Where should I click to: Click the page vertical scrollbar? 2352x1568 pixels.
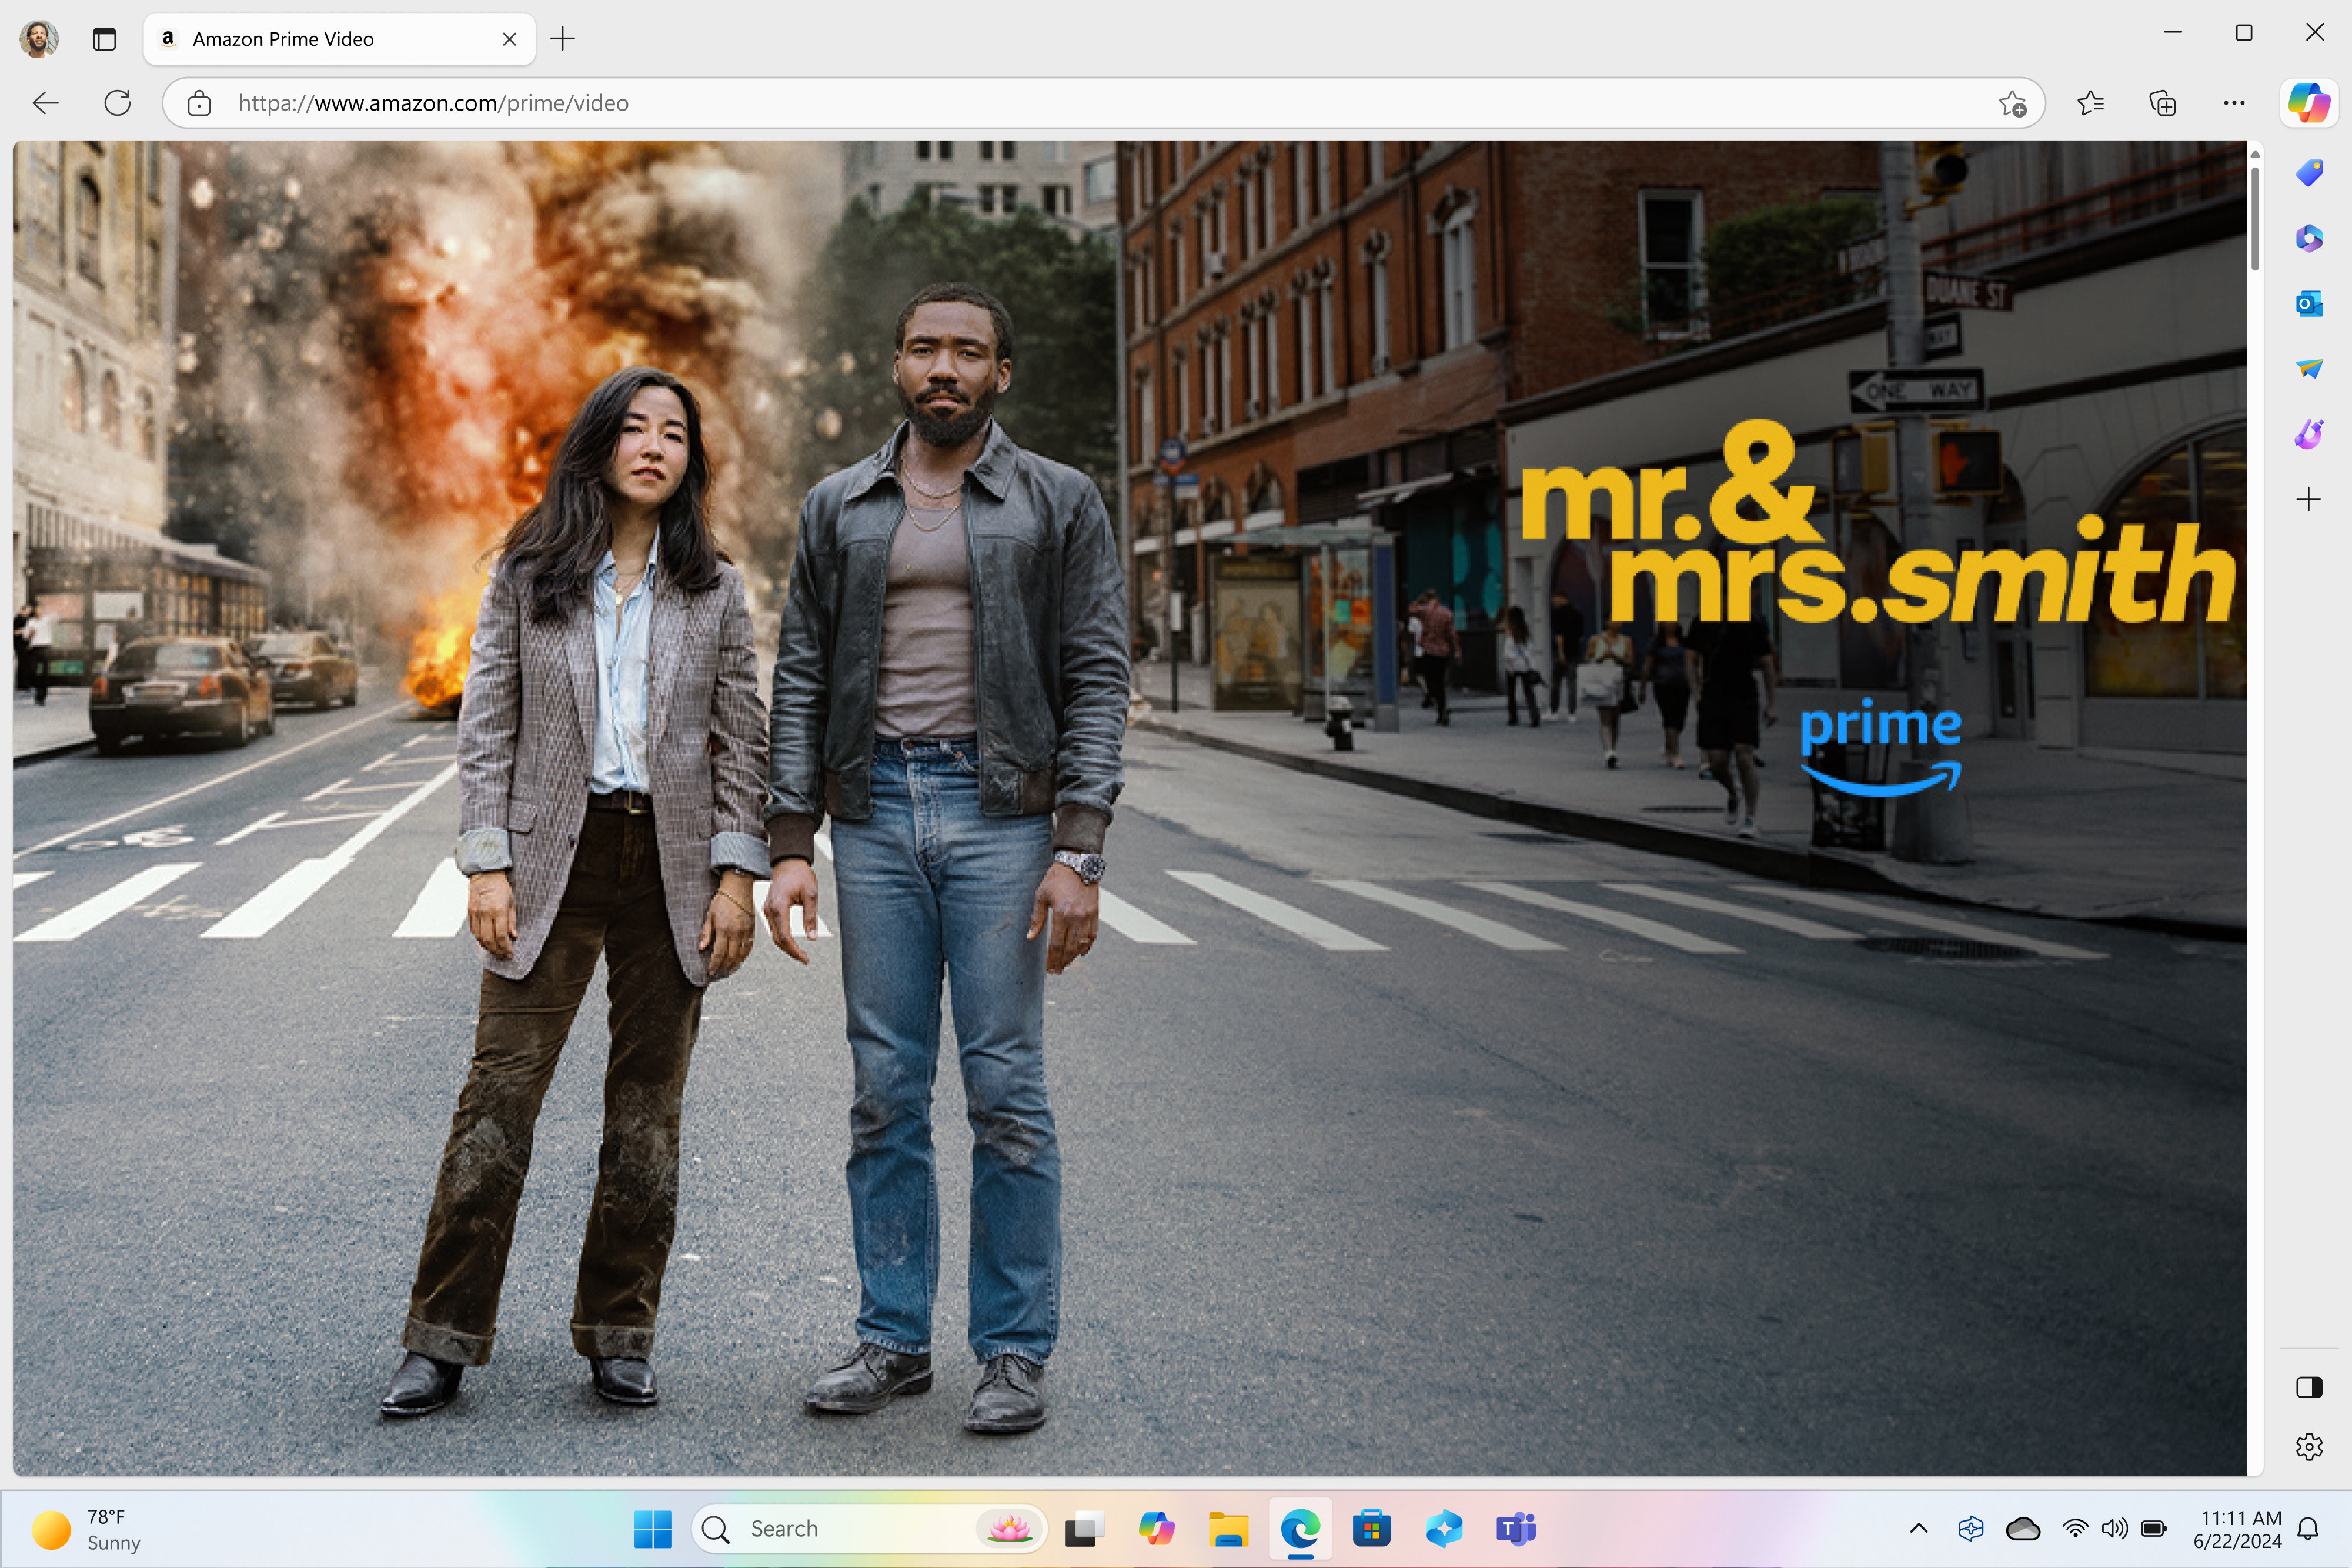[2254, 218]
